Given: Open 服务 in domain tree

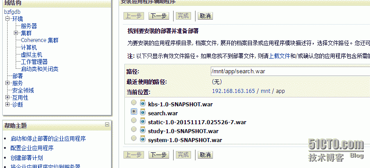Looking at the screenshot, I should click(17, 83).
